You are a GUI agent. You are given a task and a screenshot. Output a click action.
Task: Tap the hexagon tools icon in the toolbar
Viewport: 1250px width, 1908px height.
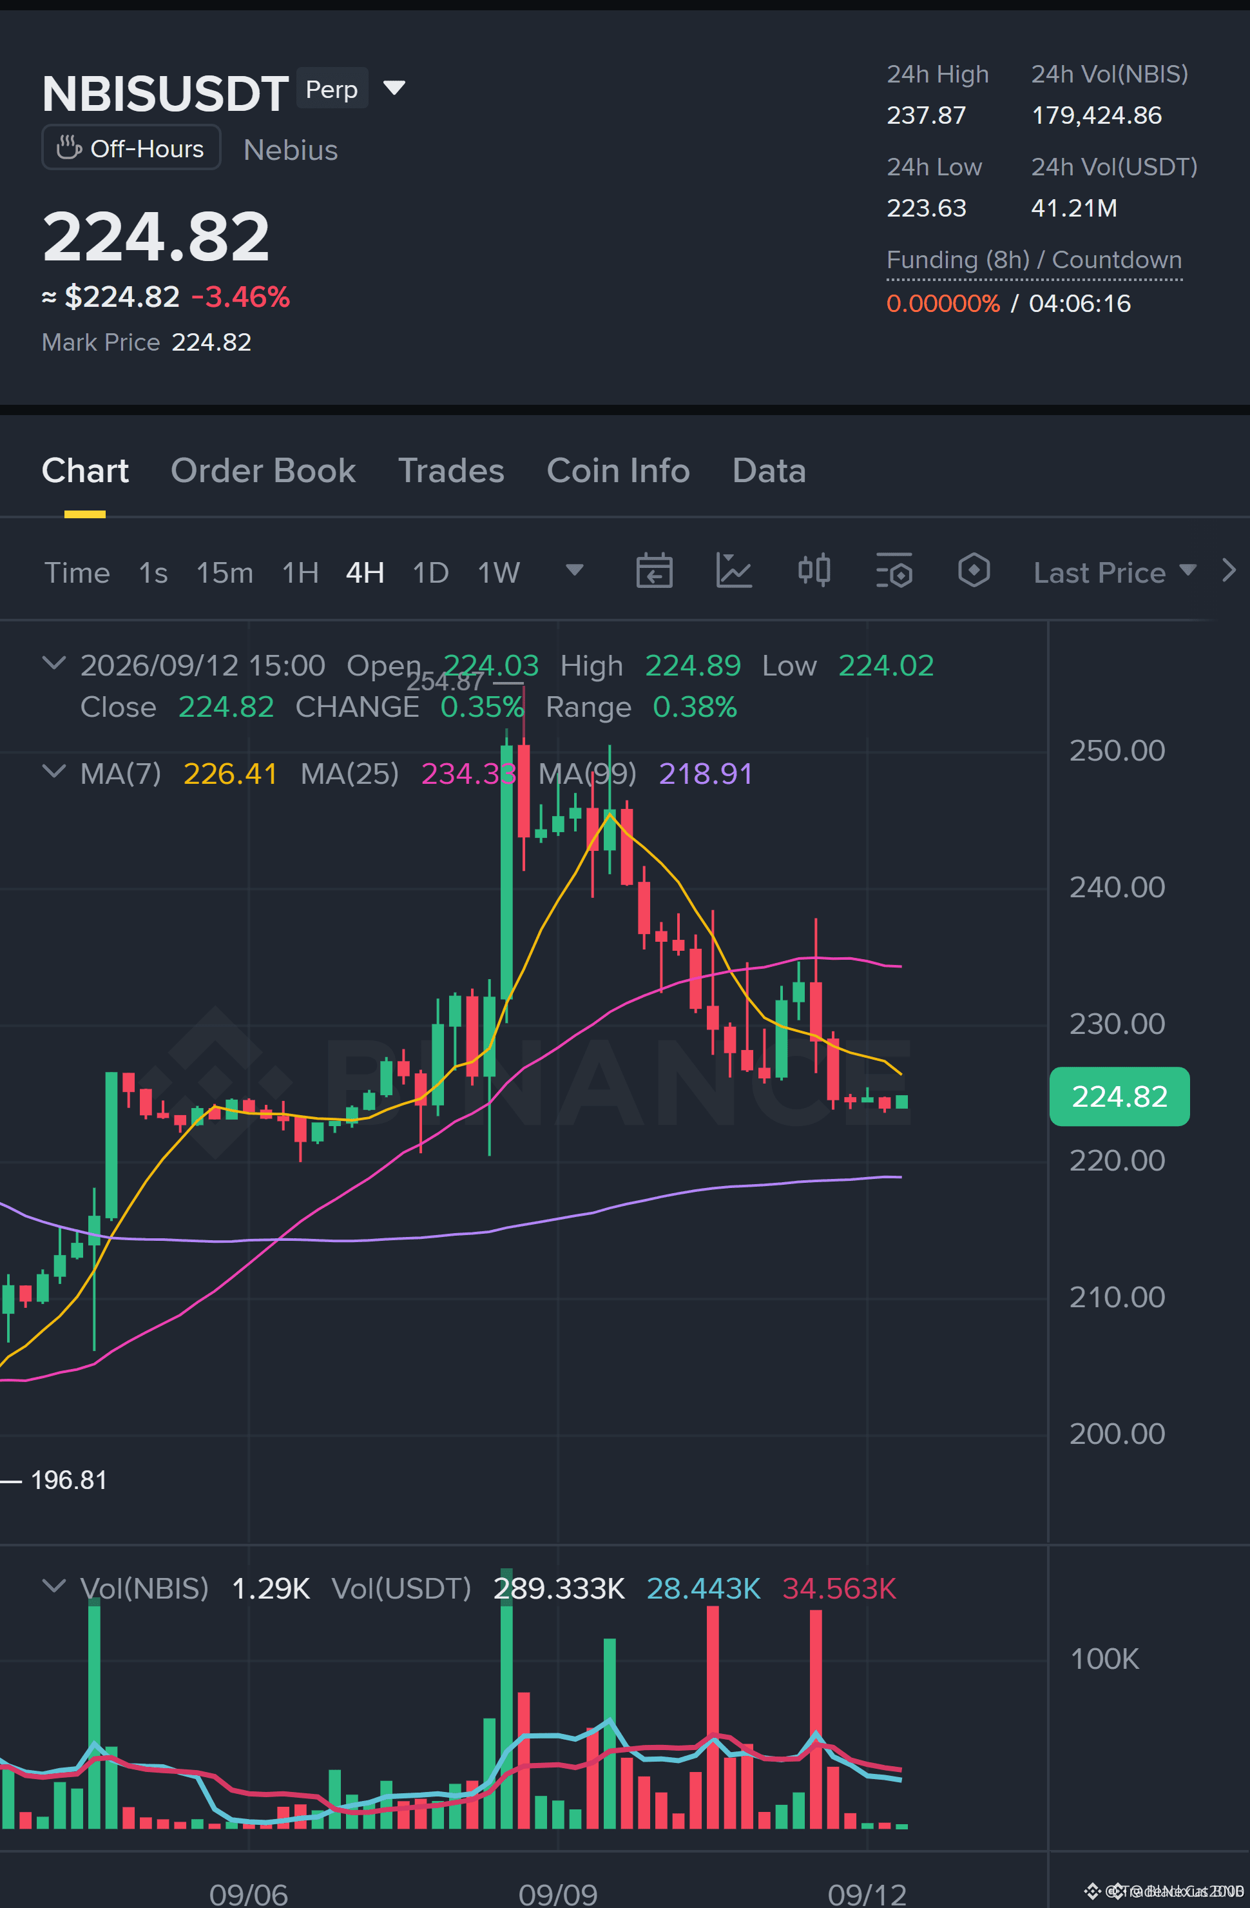click(x=974, y=571)
